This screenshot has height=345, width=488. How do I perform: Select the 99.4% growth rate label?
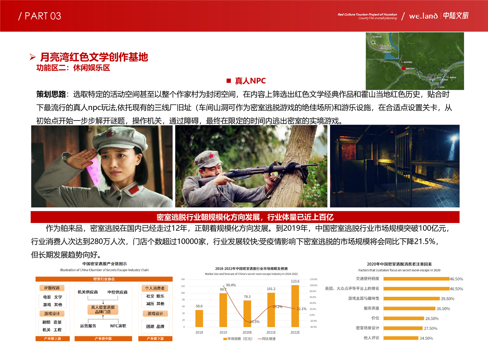[231, 285]
